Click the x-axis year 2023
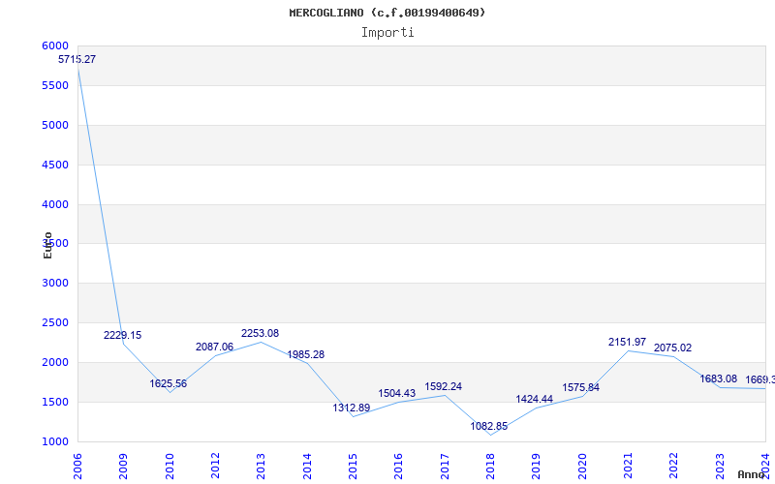 (x=720, y=467)
